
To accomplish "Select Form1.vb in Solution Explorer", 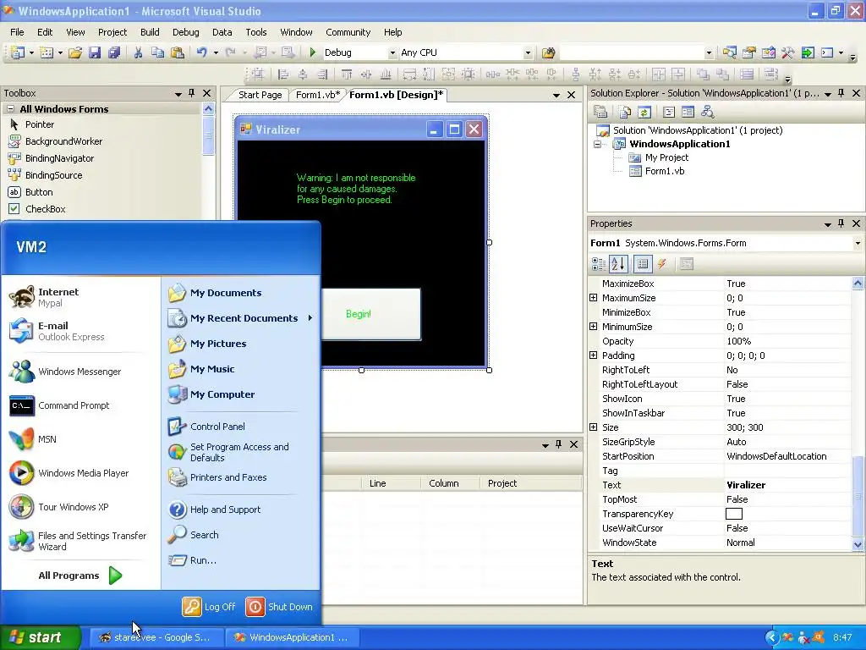I will [665, 171].
